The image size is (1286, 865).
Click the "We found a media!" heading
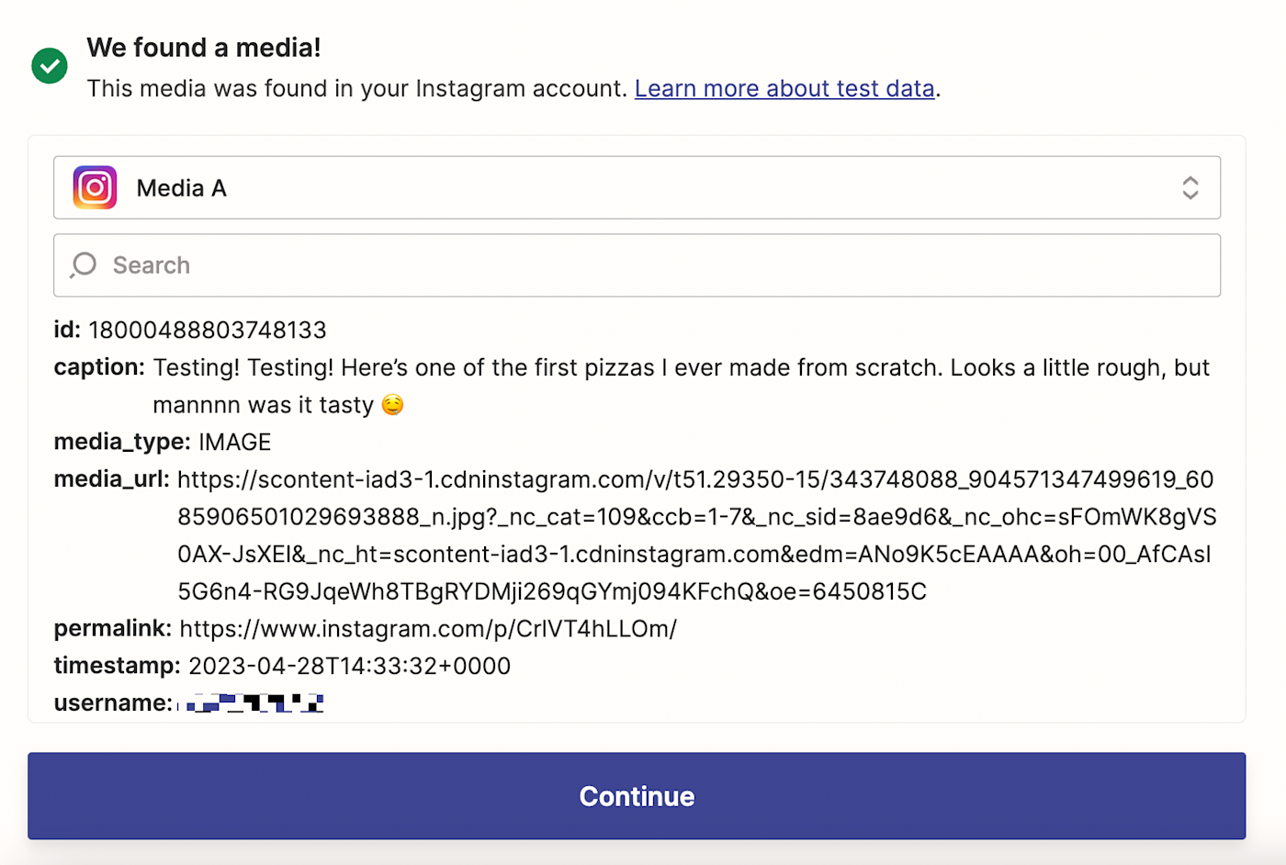pos(204,48)
